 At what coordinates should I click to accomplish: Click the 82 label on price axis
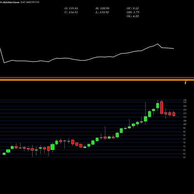(x=184, y=139)
